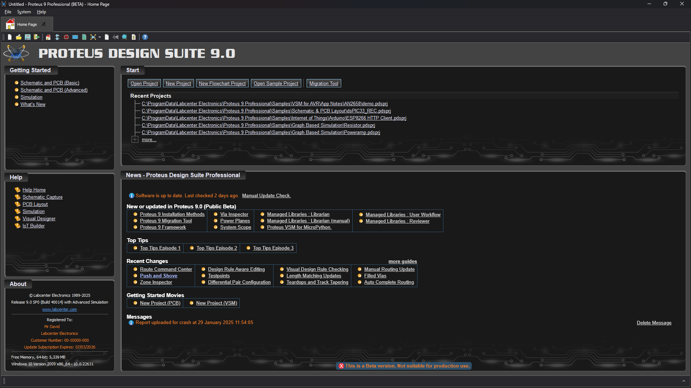This screenshot has width=691, height=388.
Task: Expand the more recent projects tree node
Action: pyautogui.click(x=135, y=139)
